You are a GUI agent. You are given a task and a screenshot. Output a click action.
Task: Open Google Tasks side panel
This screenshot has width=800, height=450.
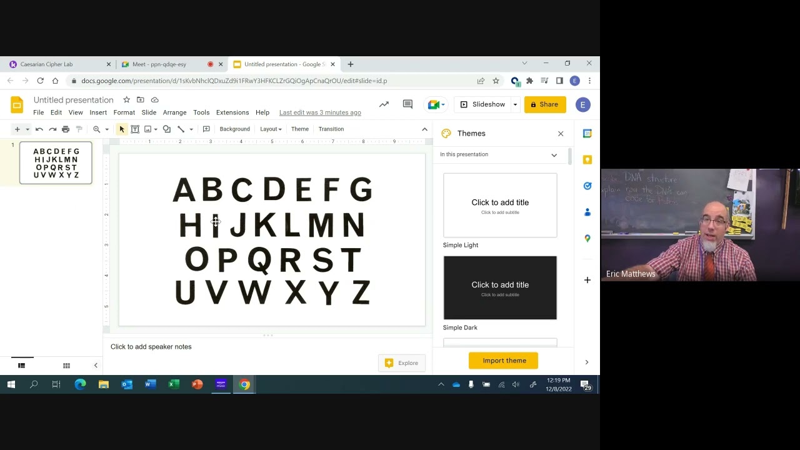587,186
